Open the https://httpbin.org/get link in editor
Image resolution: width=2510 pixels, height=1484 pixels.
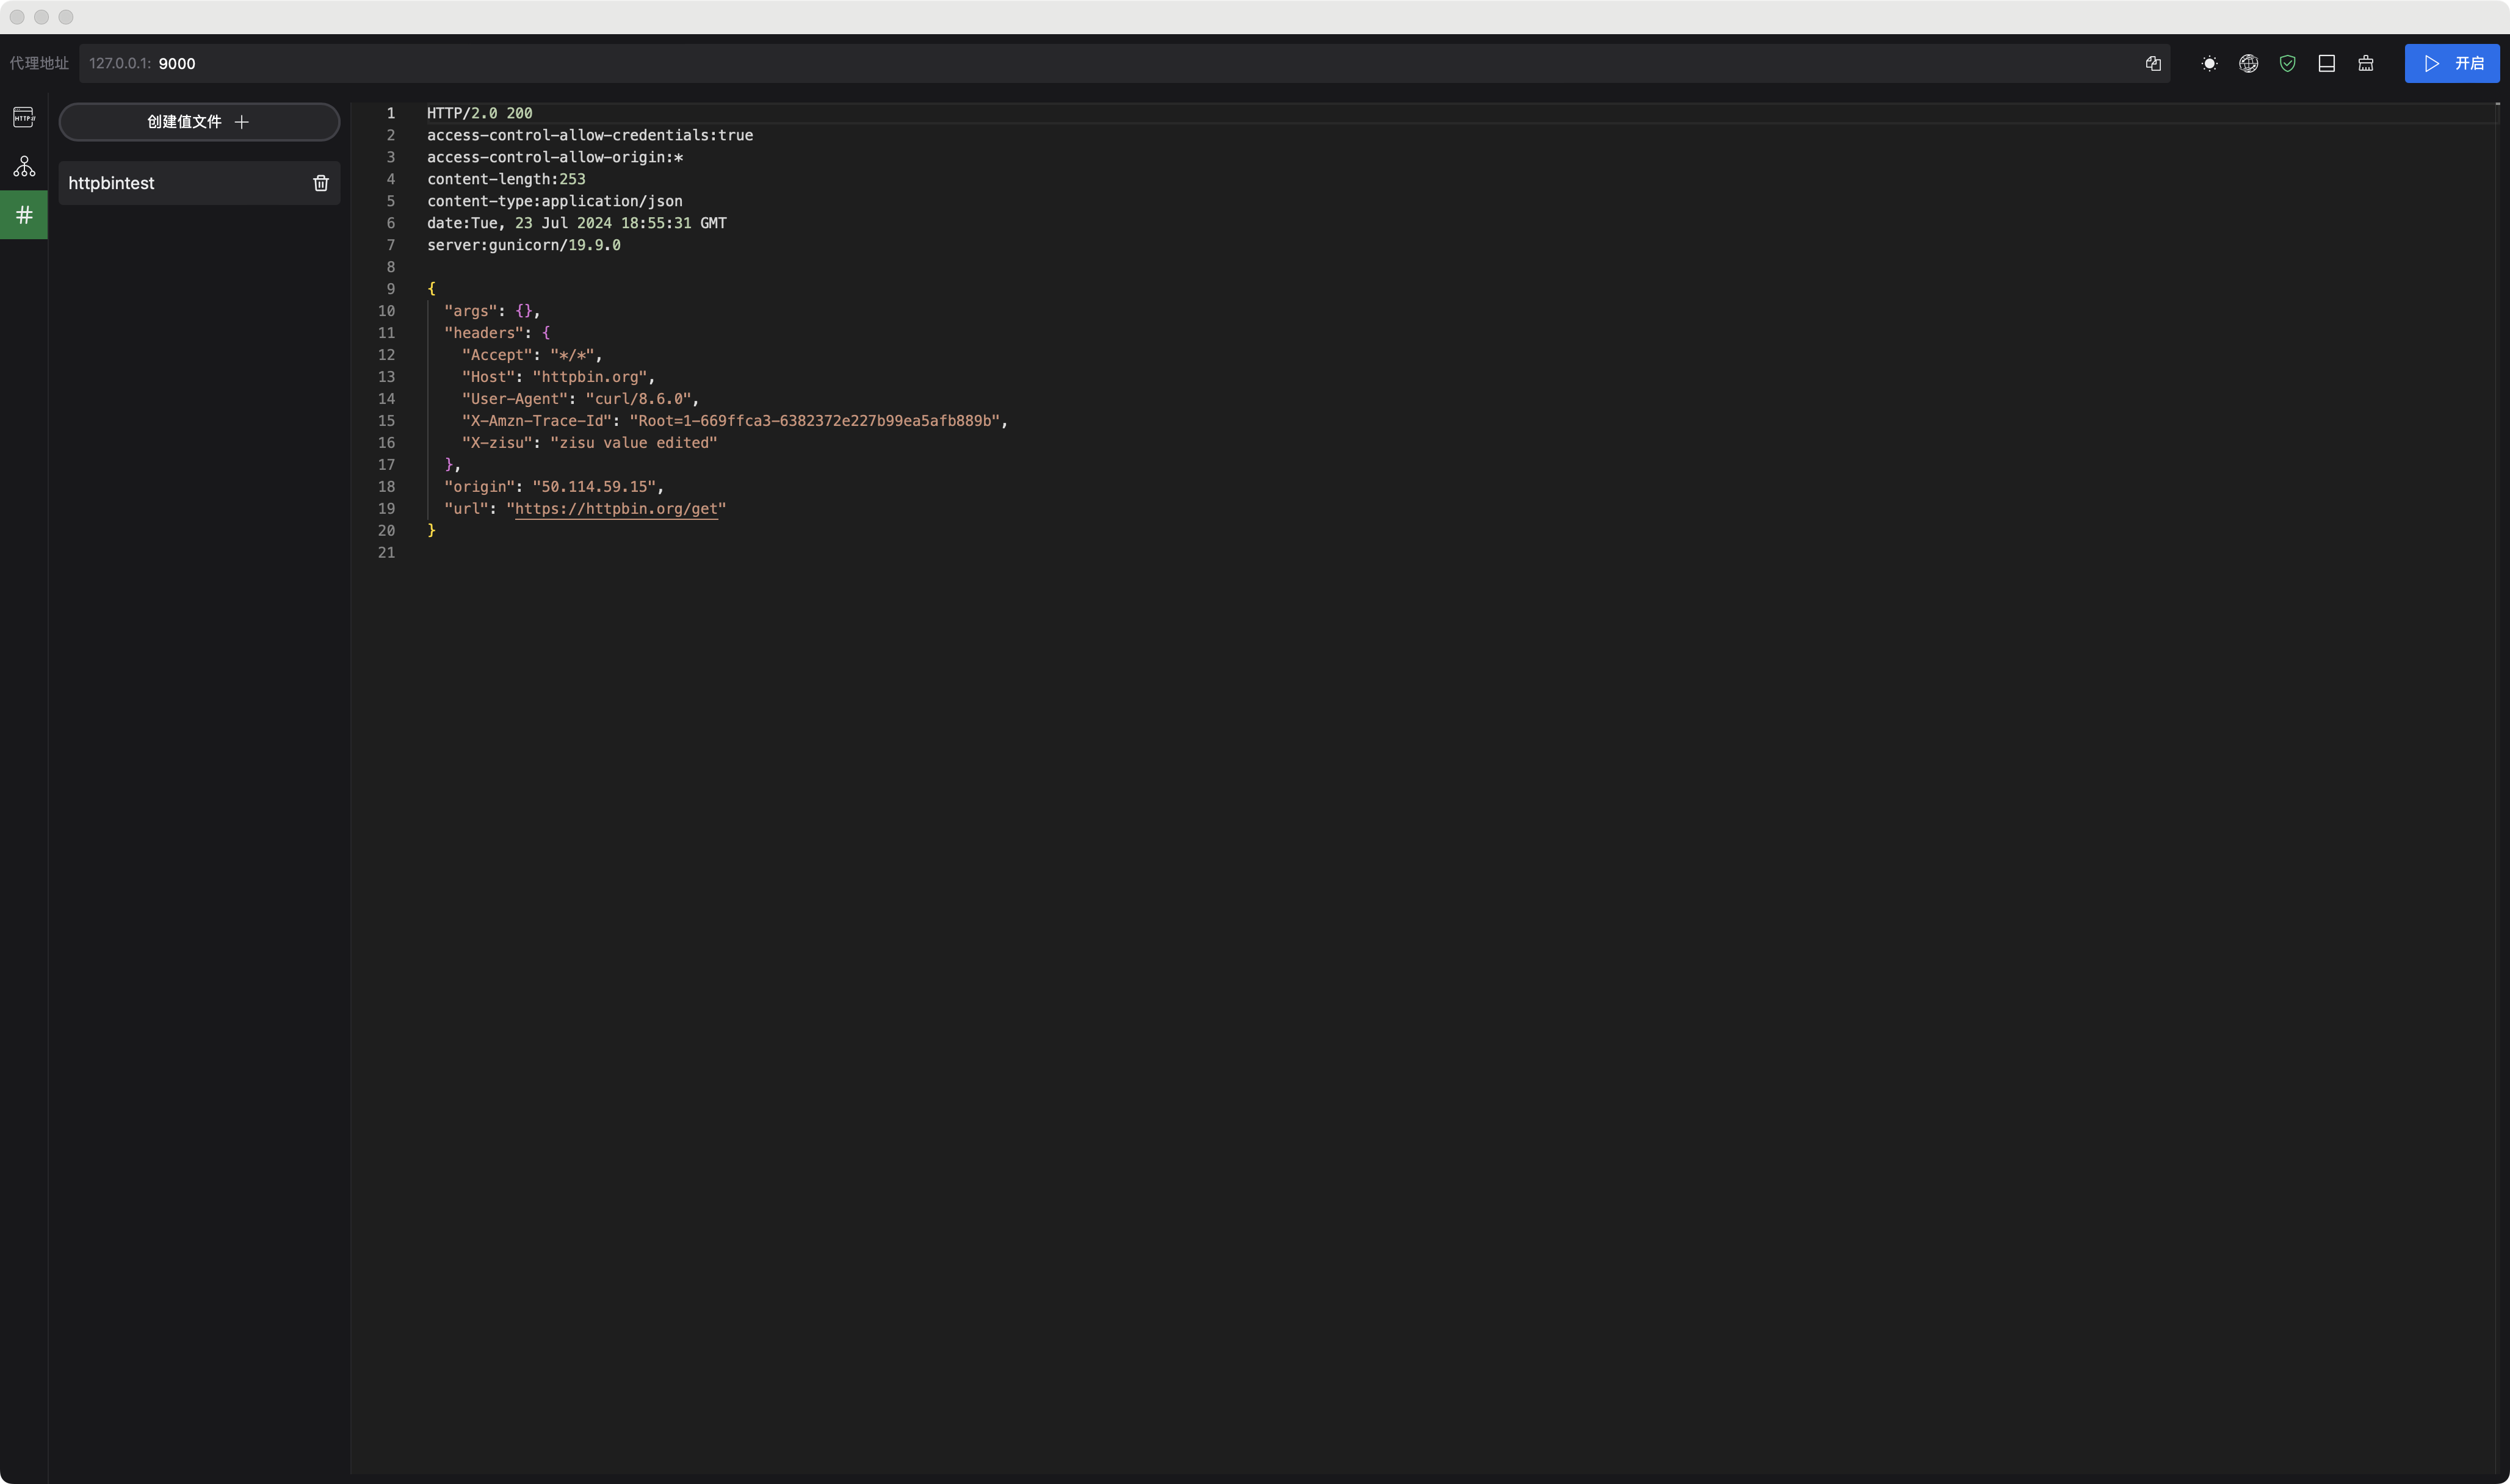pos(617,509)
